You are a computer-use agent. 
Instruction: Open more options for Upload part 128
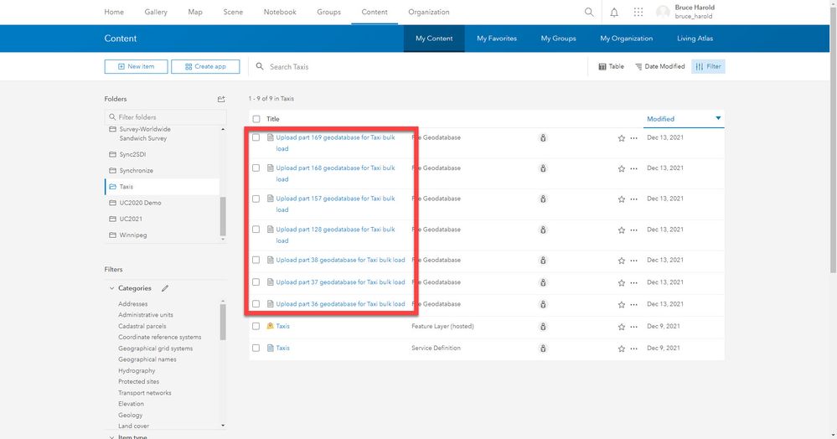tap(633, 230)
